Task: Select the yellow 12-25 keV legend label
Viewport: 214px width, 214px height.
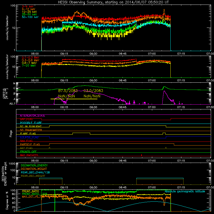Action: [29, 12]
